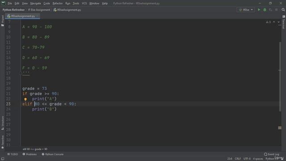
Task: Open the Python interpreter selector in status bar
Action: (272, 159)
